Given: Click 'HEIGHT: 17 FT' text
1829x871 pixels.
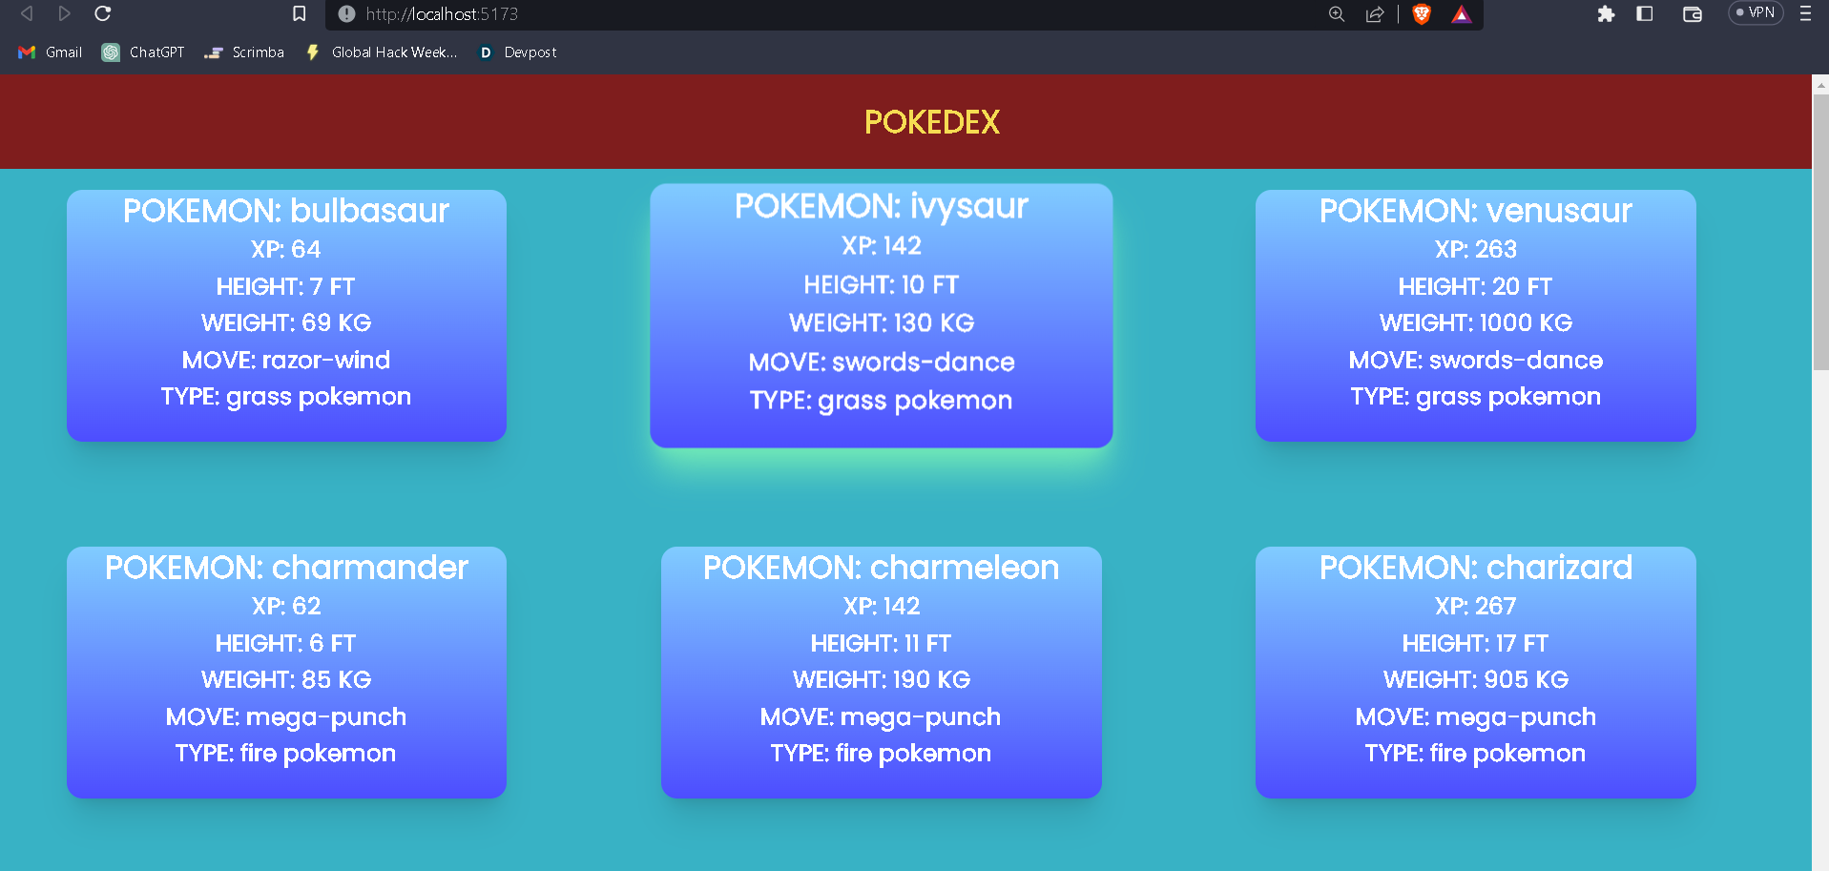Looking at the screenshot, I should click(1476, 643).
